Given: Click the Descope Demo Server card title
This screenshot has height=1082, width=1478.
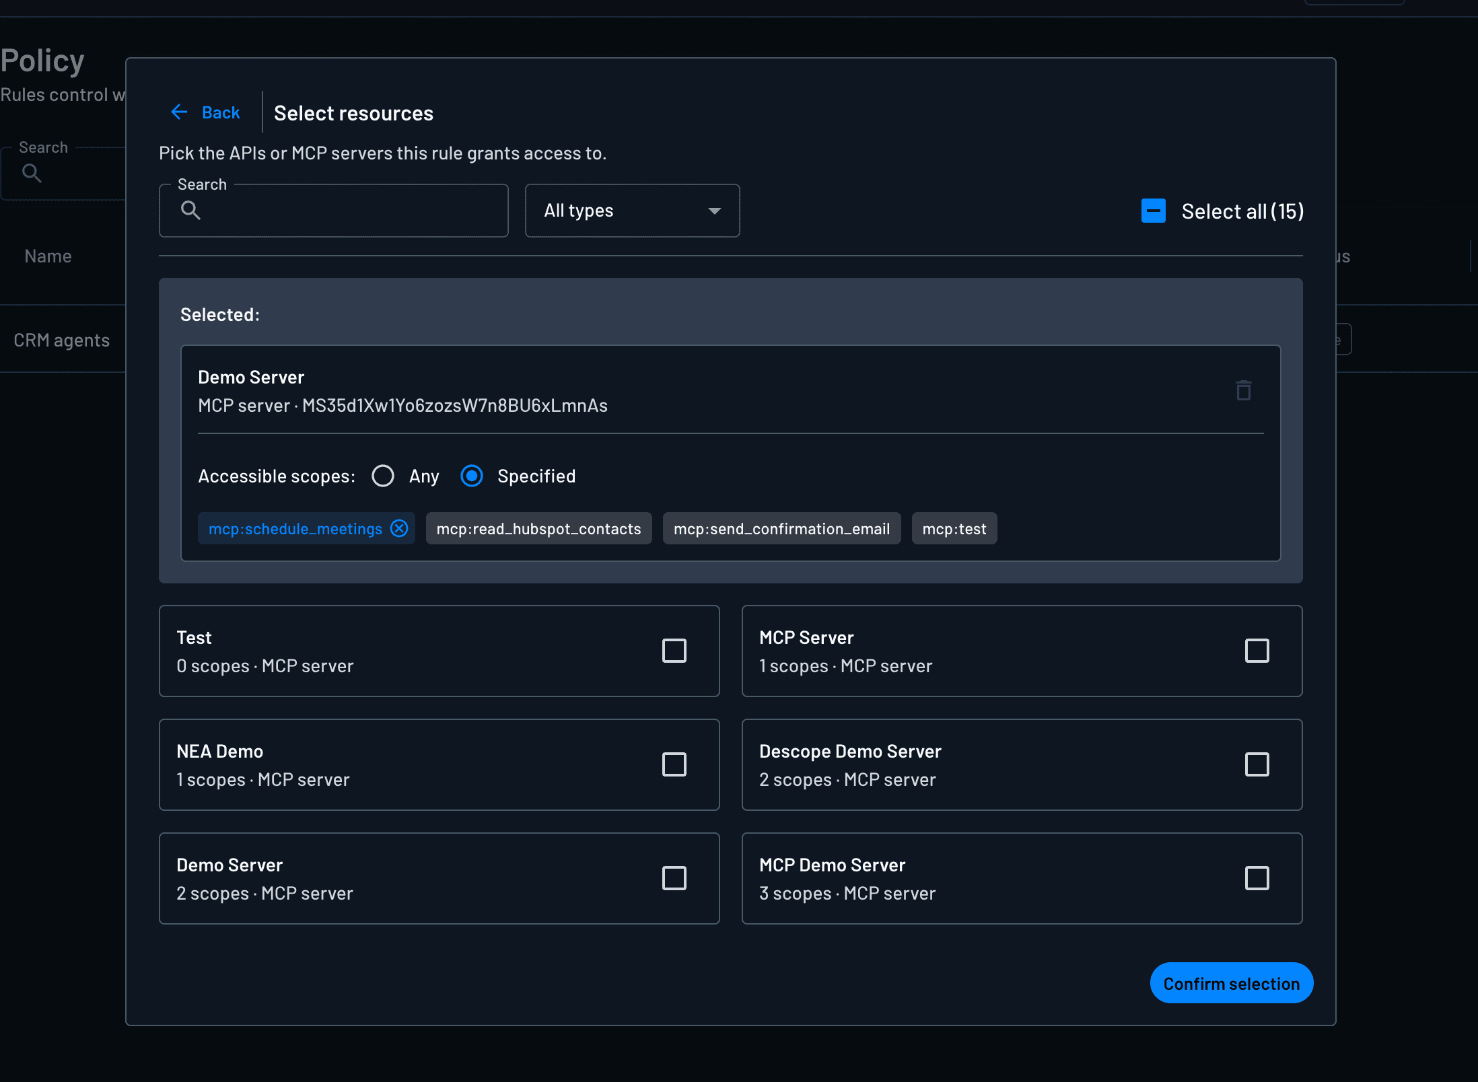Looking at the screenshot, I should tap(850, 751).
